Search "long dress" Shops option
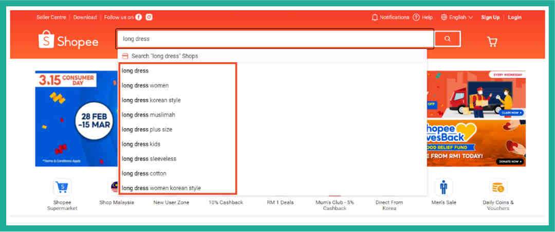The width and height of the screenshot is (555, 232). point(272,56)
